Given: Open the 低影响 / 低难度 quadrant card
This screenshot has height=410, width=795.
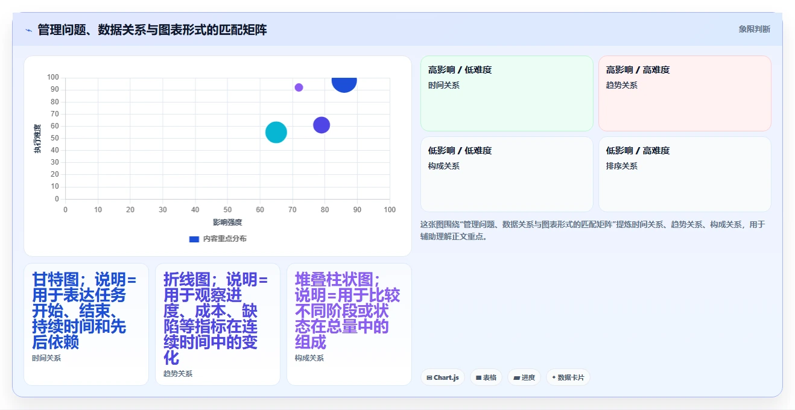Looking at the screenshot, I should coord(507,174).
